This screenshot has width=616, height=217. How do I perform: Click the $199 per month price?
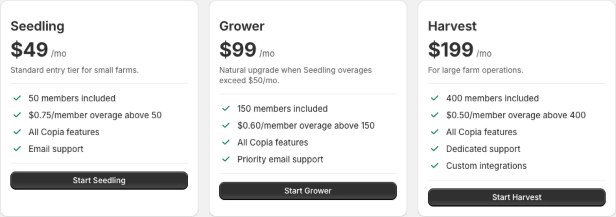click(x=460, y=50)
